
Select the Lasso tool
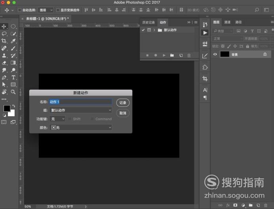click(4, 34)
